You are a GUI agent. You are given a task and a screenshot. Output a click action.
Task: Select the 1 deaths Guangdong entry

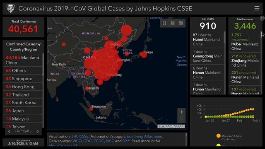coord(207,56)
